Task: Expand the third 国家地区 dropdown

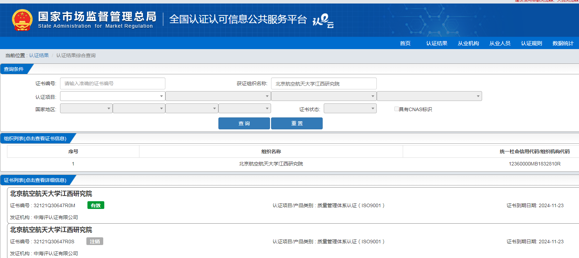Action: pyautogui.click(x=192, y=108)
